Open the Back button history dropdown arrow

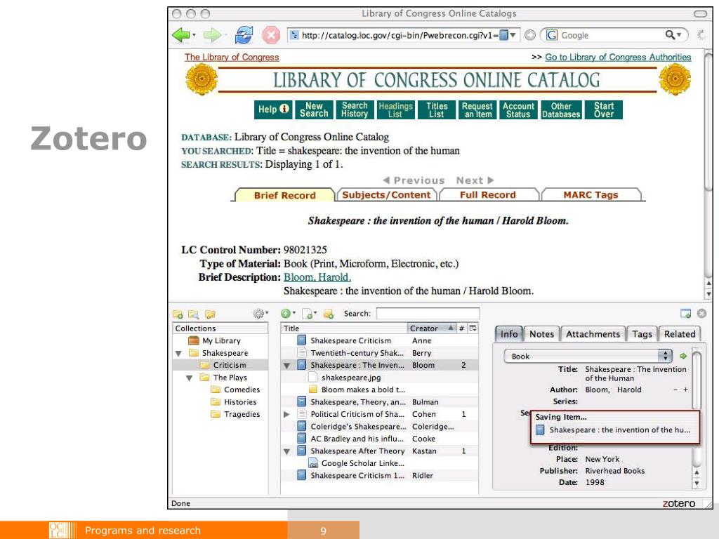(x=194, y=35)
